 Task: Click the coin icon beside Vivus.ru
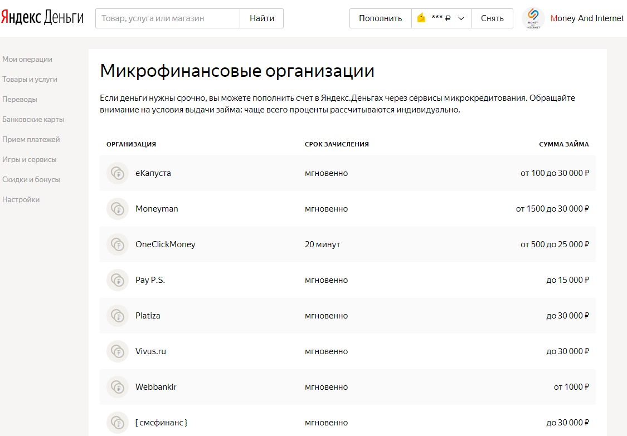[118, 351]
